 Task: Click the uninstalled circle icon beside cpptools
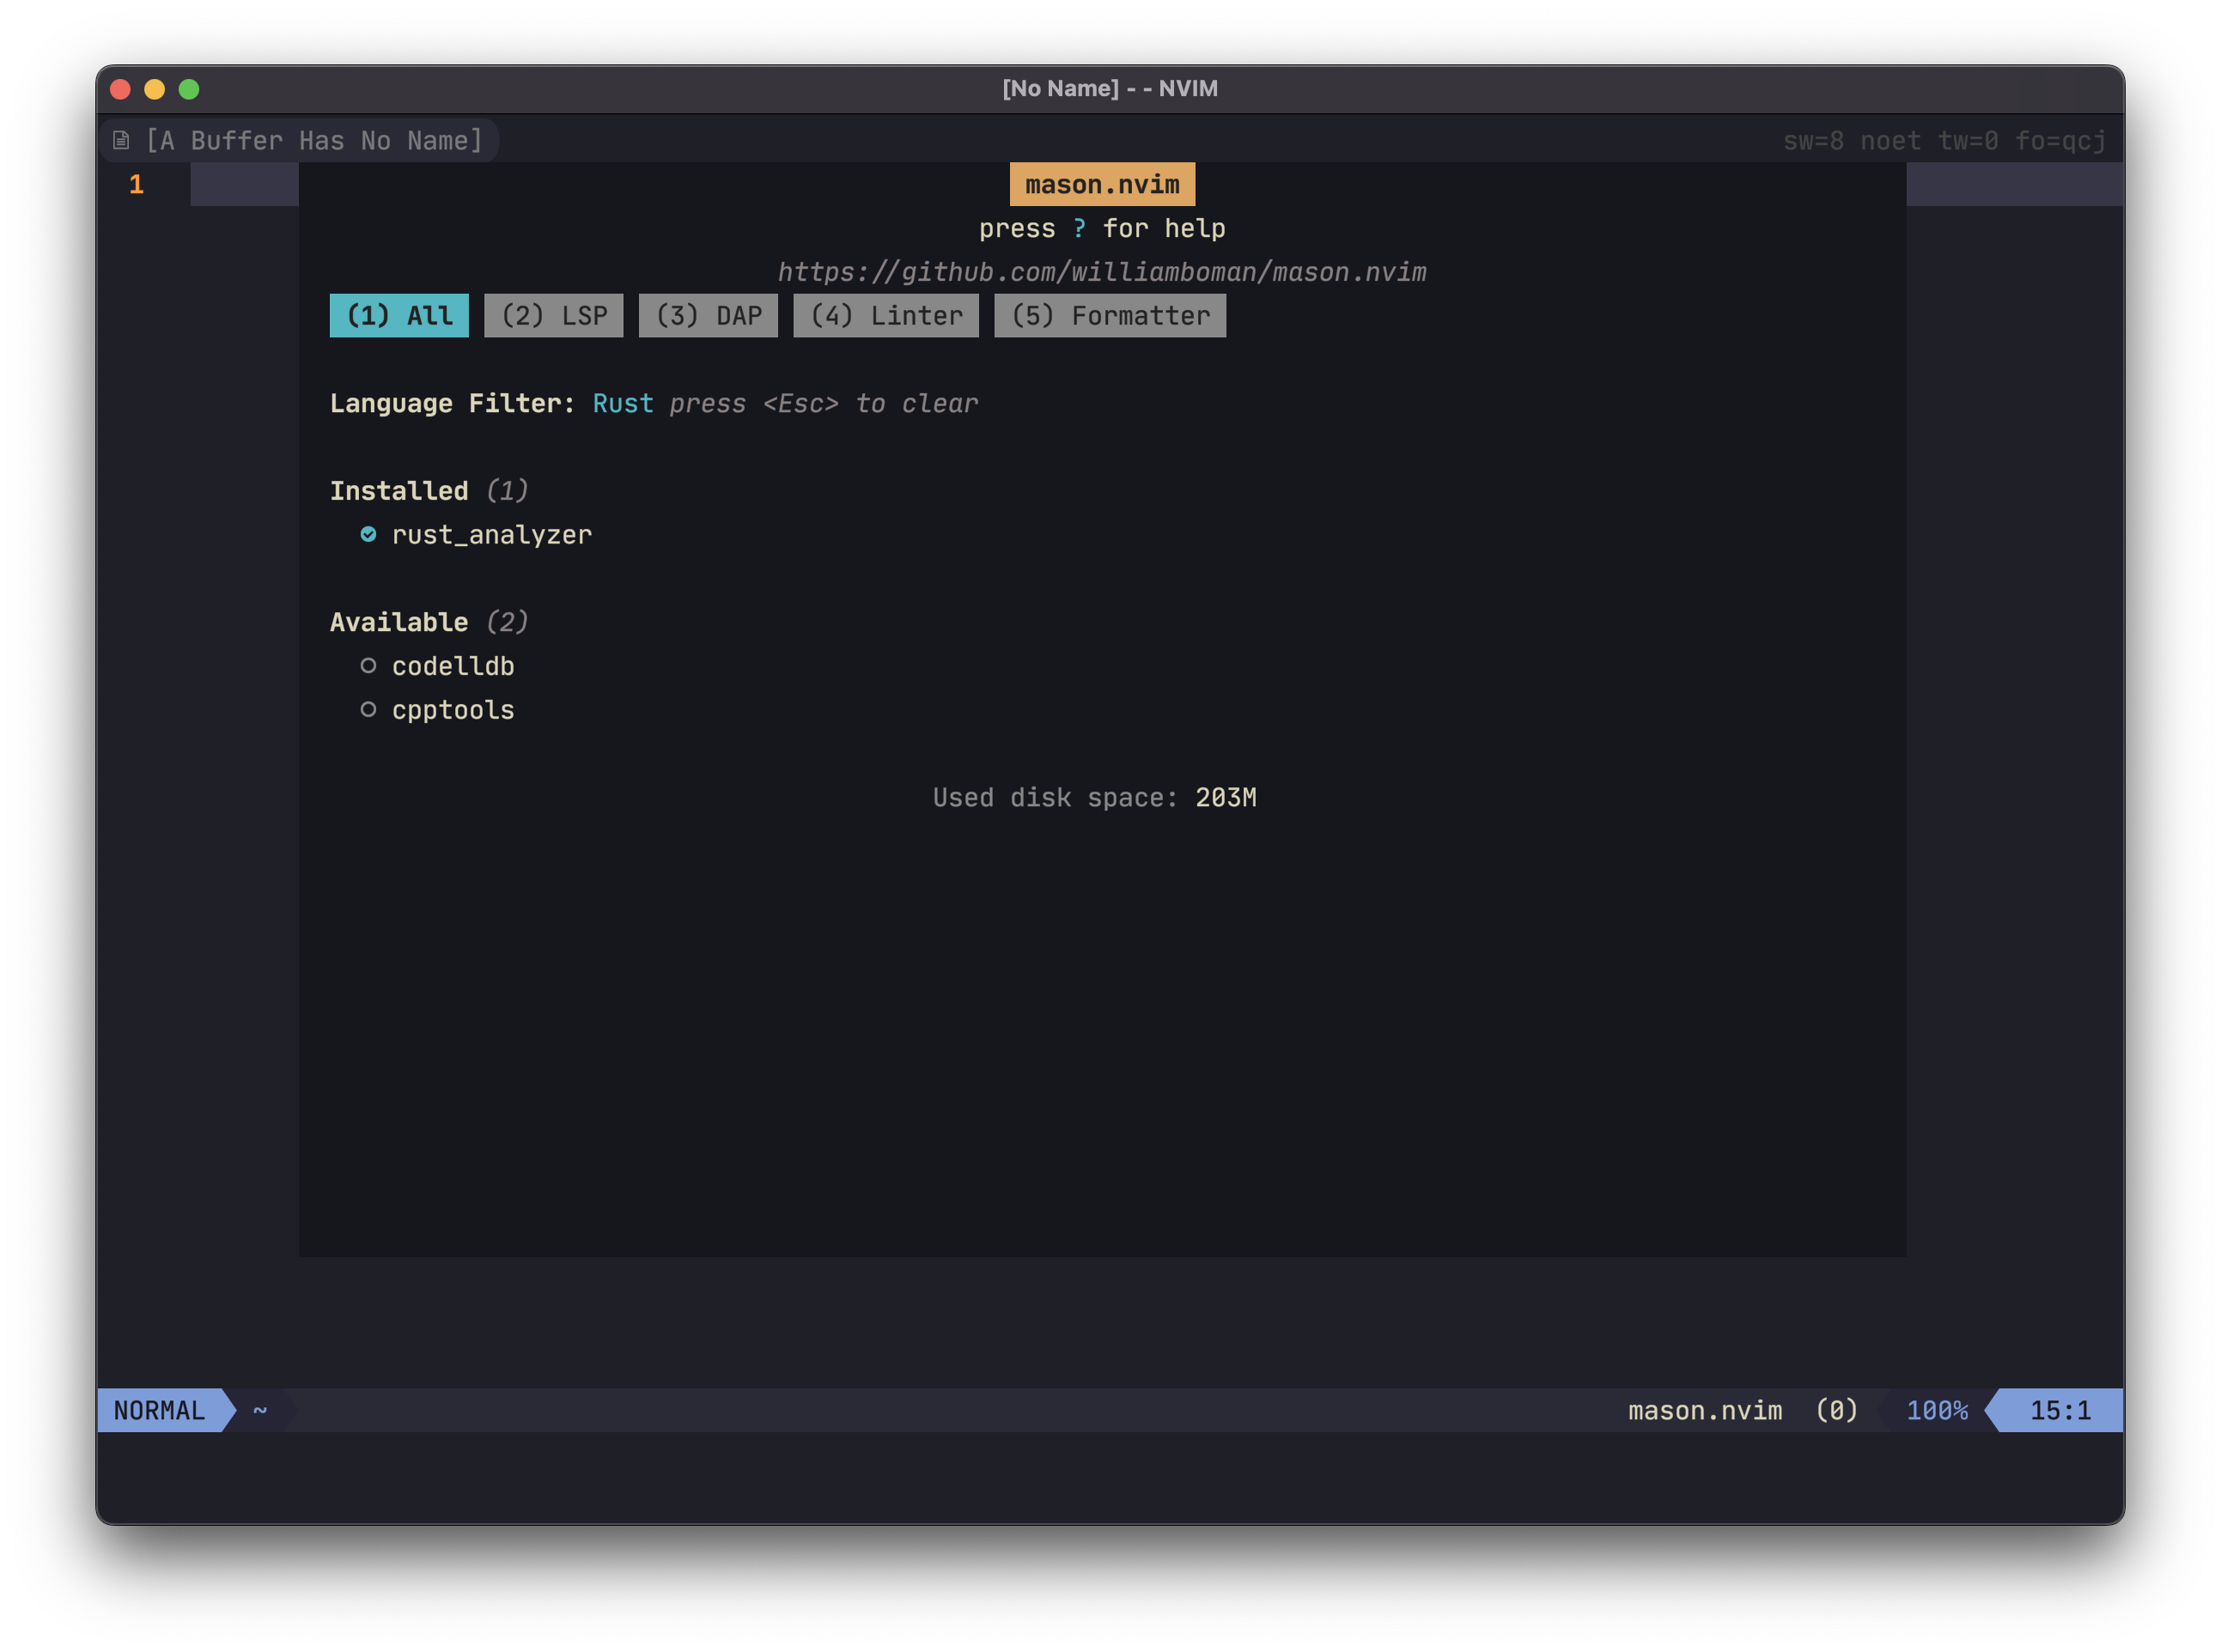(x=369, y=710)
